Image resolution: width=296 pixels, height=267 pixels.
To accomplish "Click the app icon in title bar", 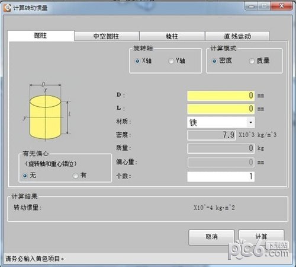I will pos(8,8).
